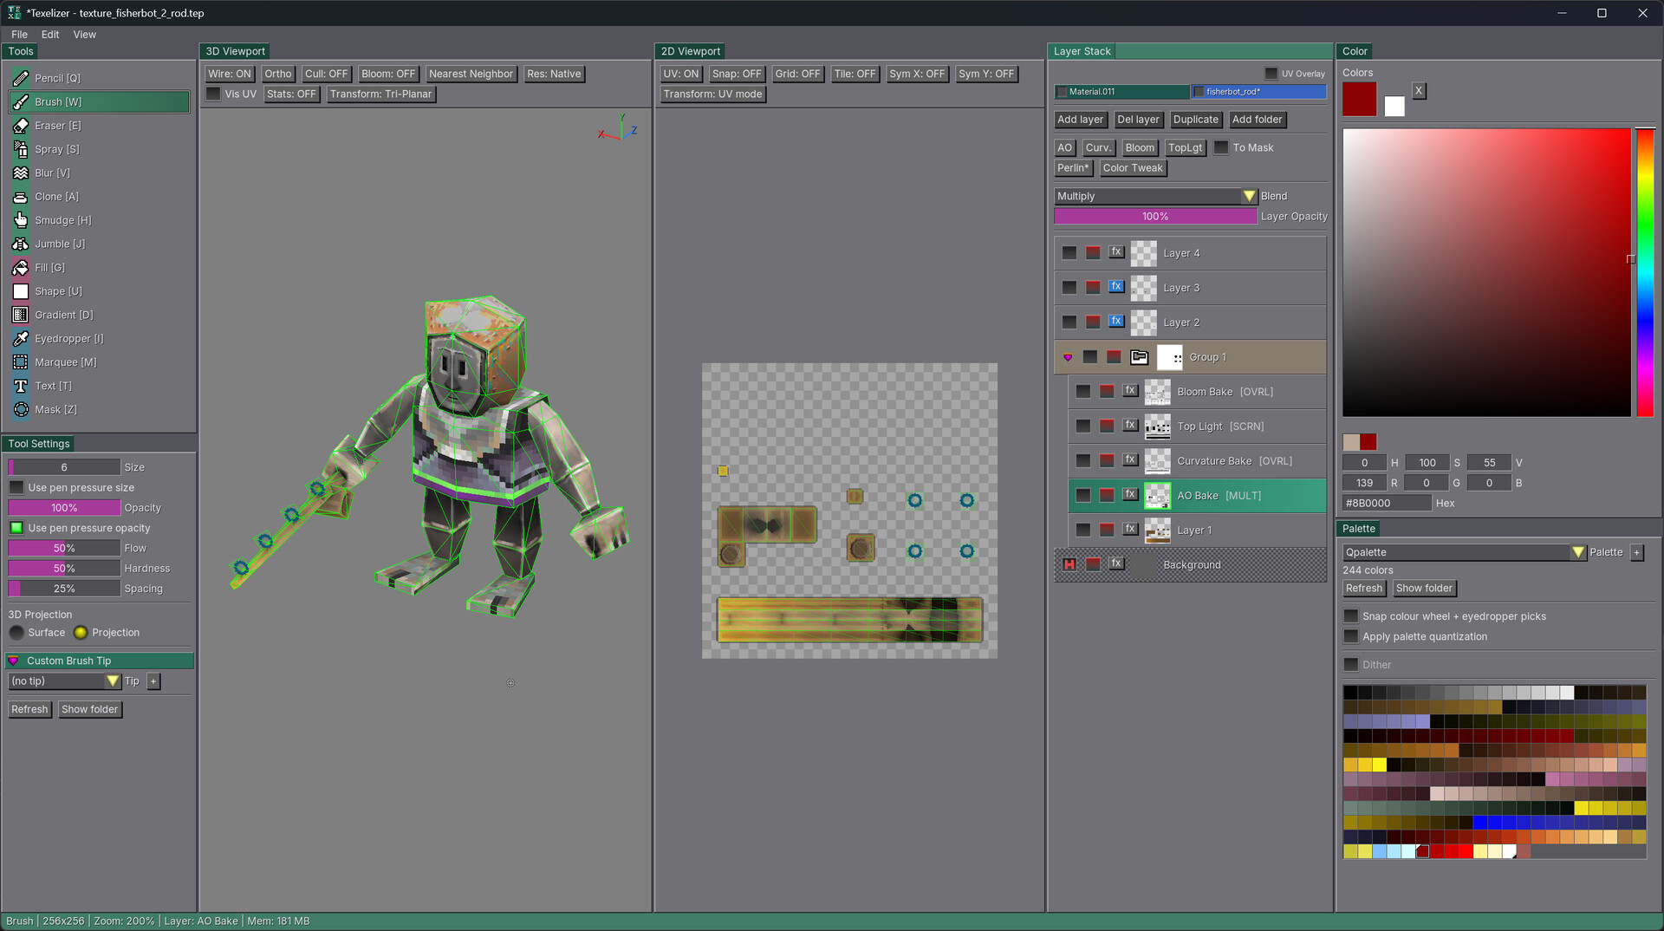
Task: Open the File menu
Action: tap(19, 35)
